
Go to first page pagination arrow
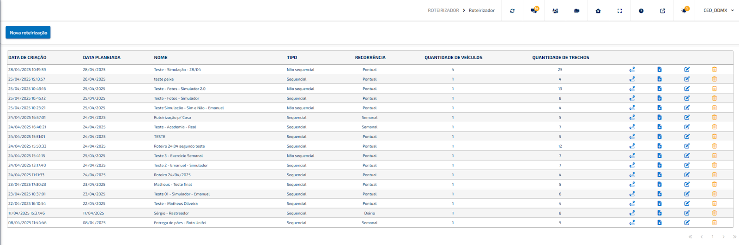[x=691, y=237]
